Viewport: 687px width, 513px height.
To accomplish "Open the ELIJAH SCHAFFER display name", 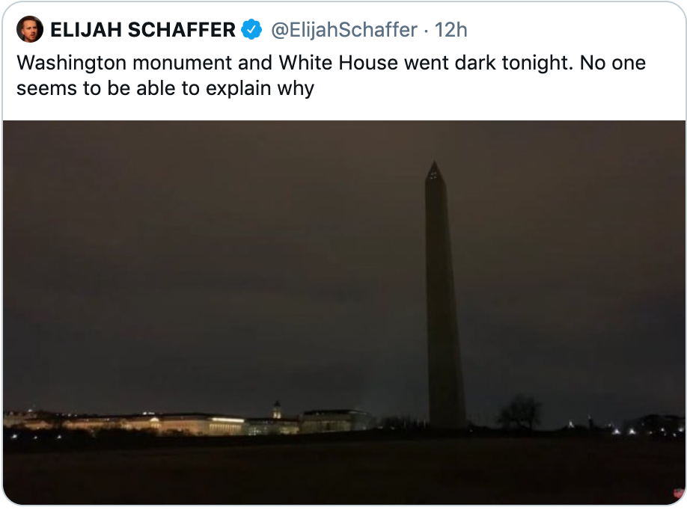I will coord(142,30).
